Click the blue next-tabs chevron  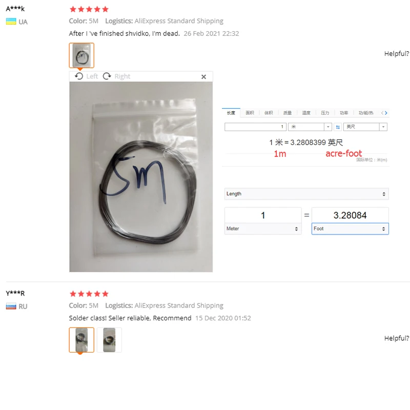(x=386, y=113)
